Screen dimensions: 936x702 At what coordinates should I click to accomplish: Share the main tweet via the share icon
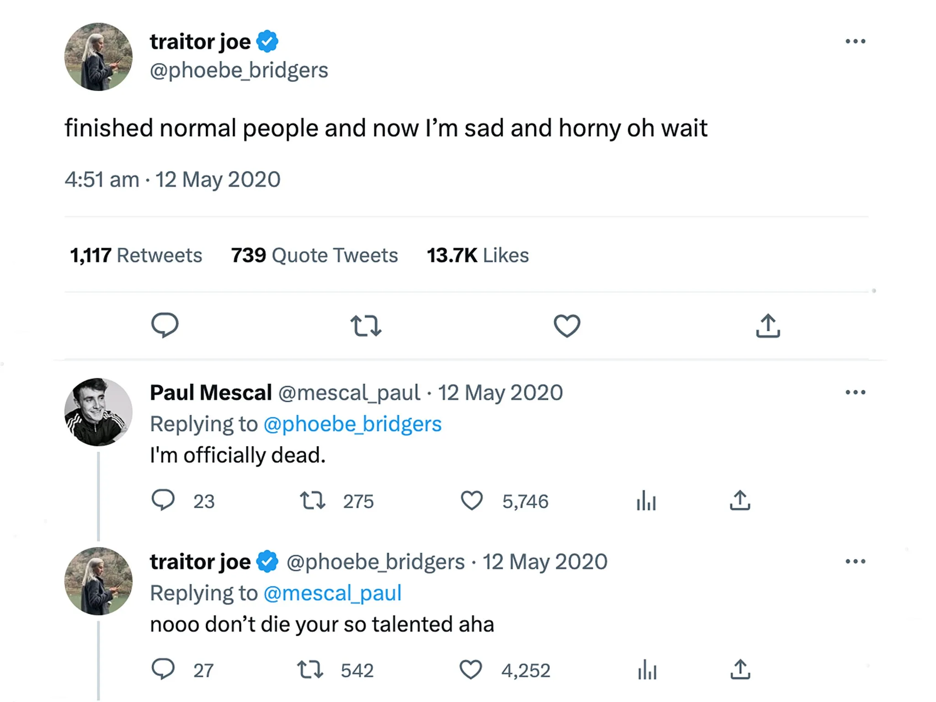pyautogui.click(x=768, y=325)
